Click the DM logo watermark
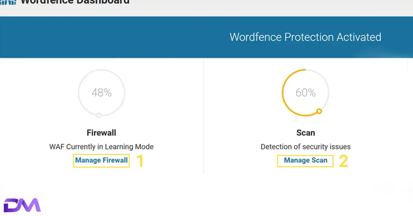 coord(22,205)
